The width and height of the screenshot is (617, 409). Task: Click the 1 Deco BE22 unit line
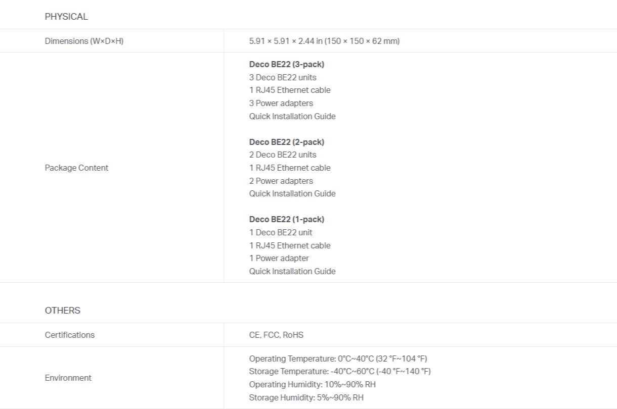pyautogui.click(x=281, y=232)
